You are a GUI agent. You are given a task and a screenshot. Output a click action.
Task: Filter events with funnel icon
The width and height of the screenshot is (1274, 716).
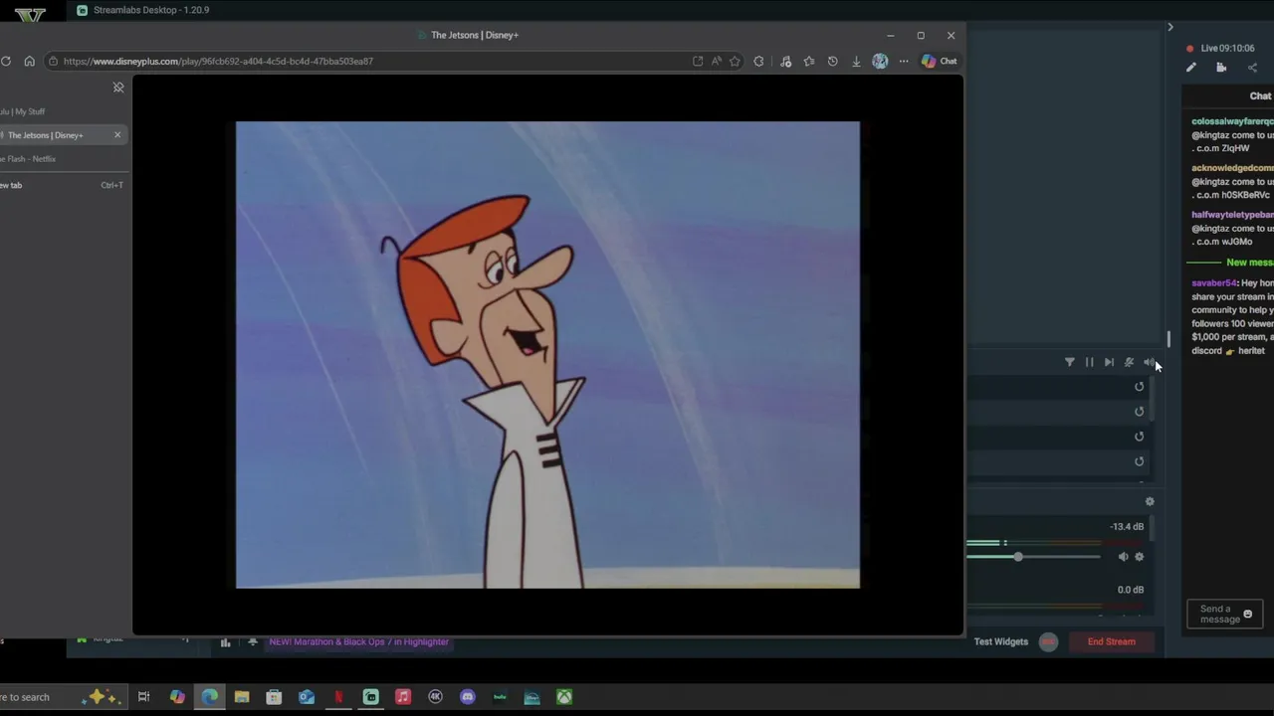point(1070,362)
